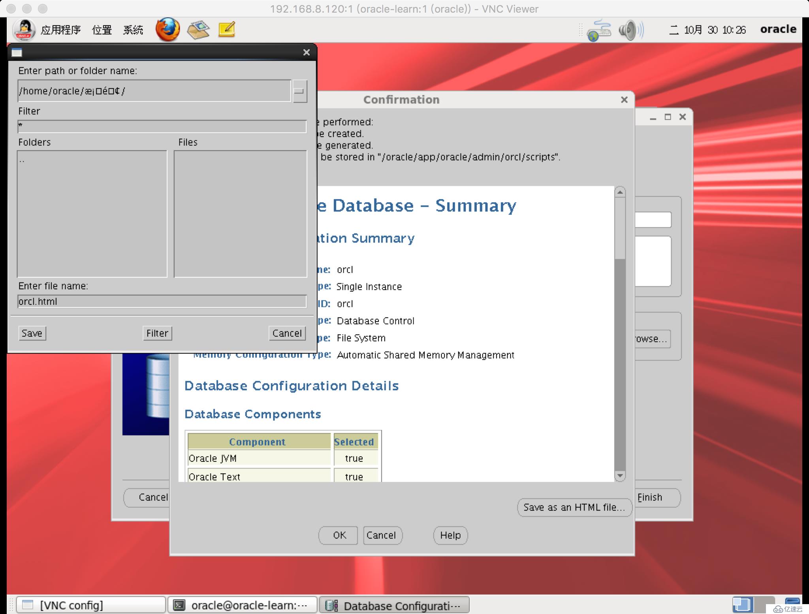Expand the path history dropdown in save dialog
809x614 pixels.
tap(299, 91)
